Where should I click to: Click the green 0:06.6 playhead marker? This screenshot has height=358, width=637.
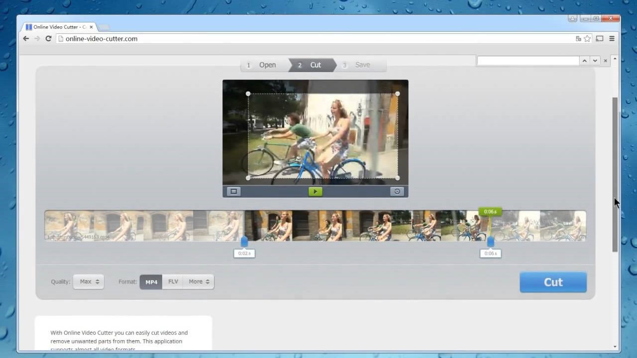490,211
